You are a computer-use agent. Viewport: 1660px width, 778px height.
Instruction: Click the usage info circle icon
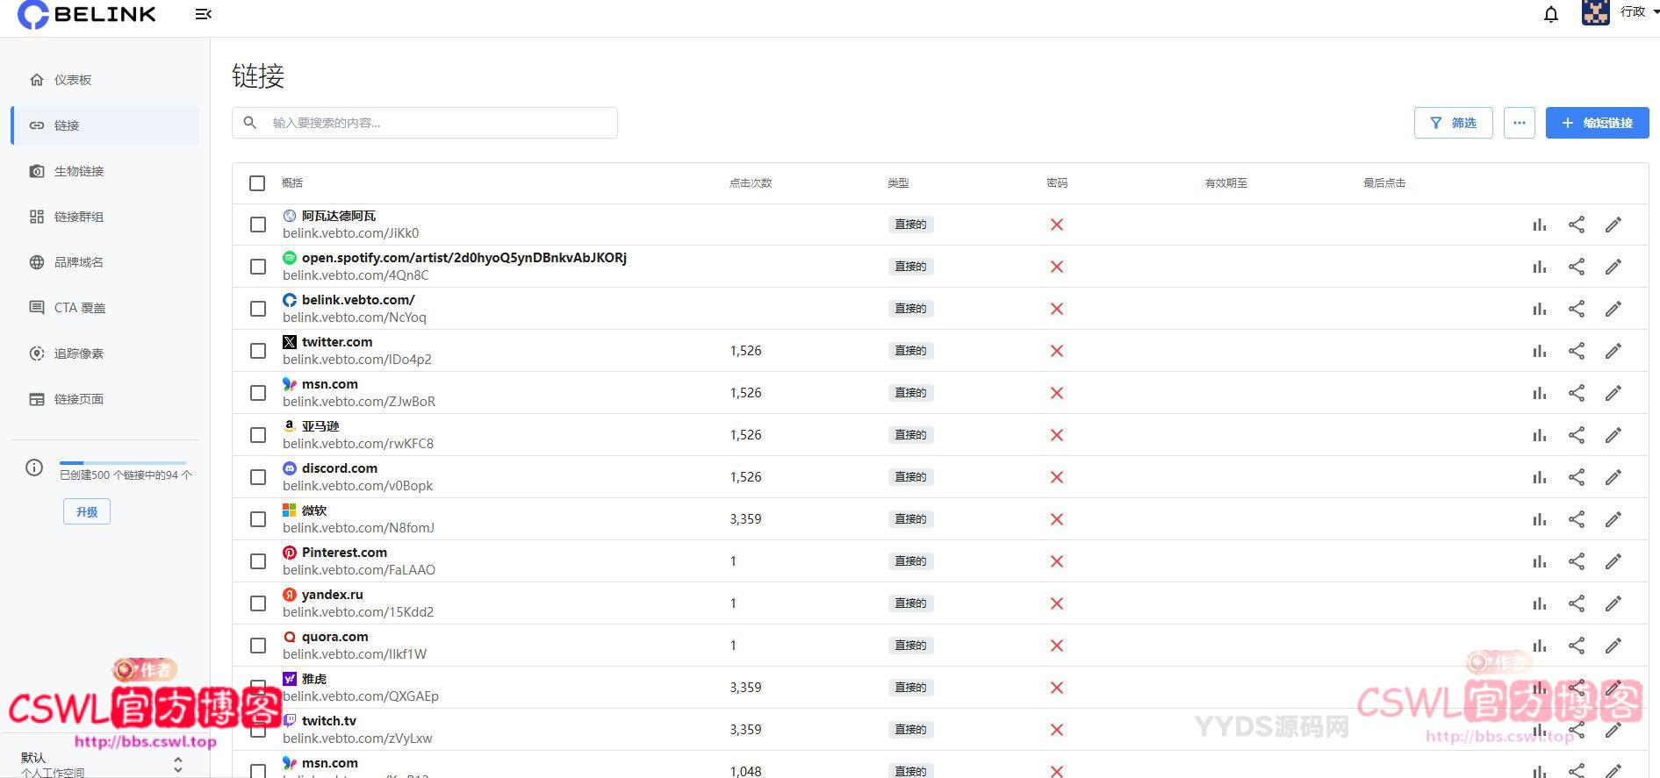point(34,468)
